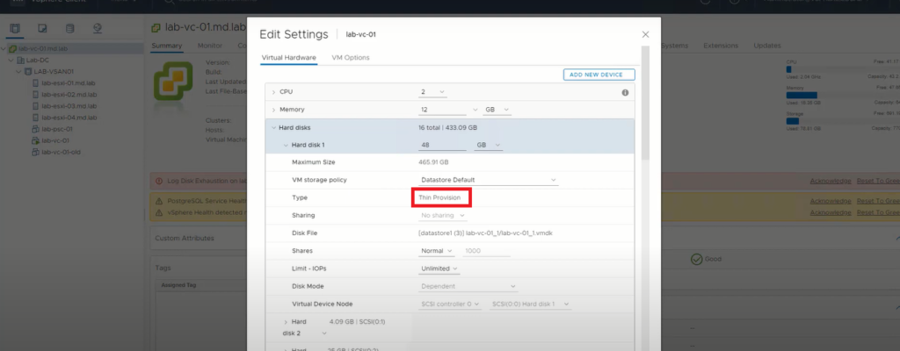Screen dimensions: 900x351
Task: Click the Custom Attributes panel header
Action: [x=185, y=238]
